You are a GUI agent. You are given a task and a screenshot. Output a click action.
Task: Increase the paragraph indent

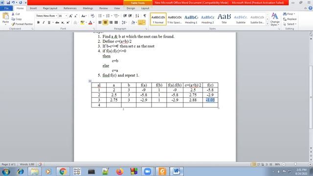(x=130, y=16)
